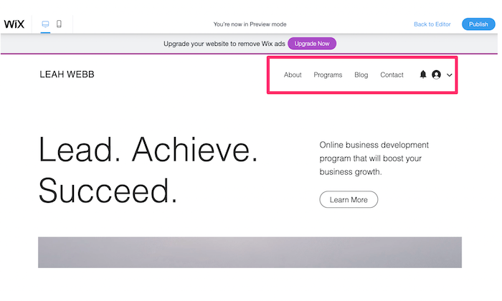The width and height of the screenshot is (502, 301).
Task: Switch to mobile preview view
Action: 59,24
